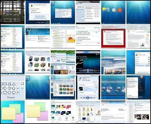Open the weather gadget on the desktop
The image size is (151, 124).
point(106,10)
